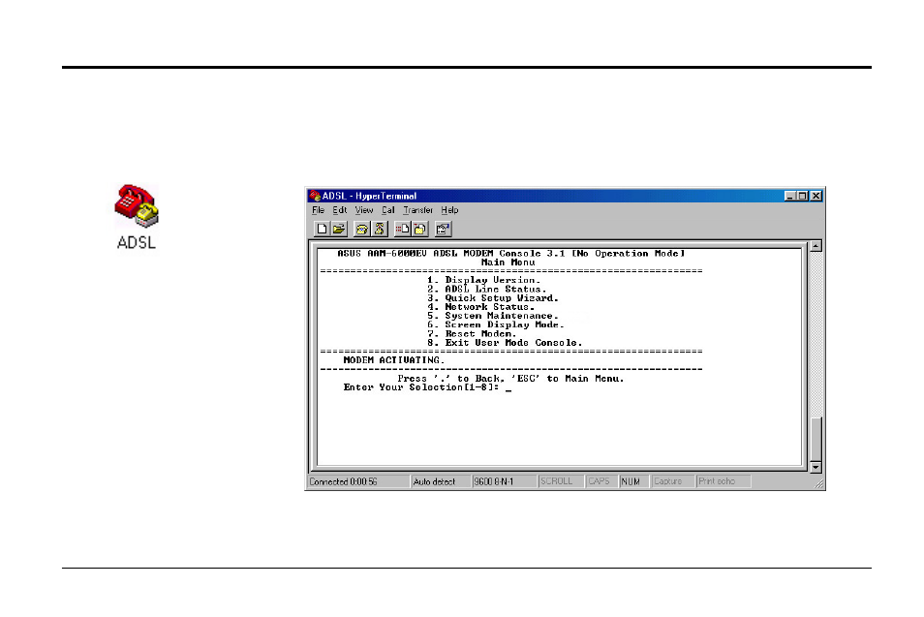Screen dimensions: 924x617
Task: Open the Call menu
Action: click(387, 210)
